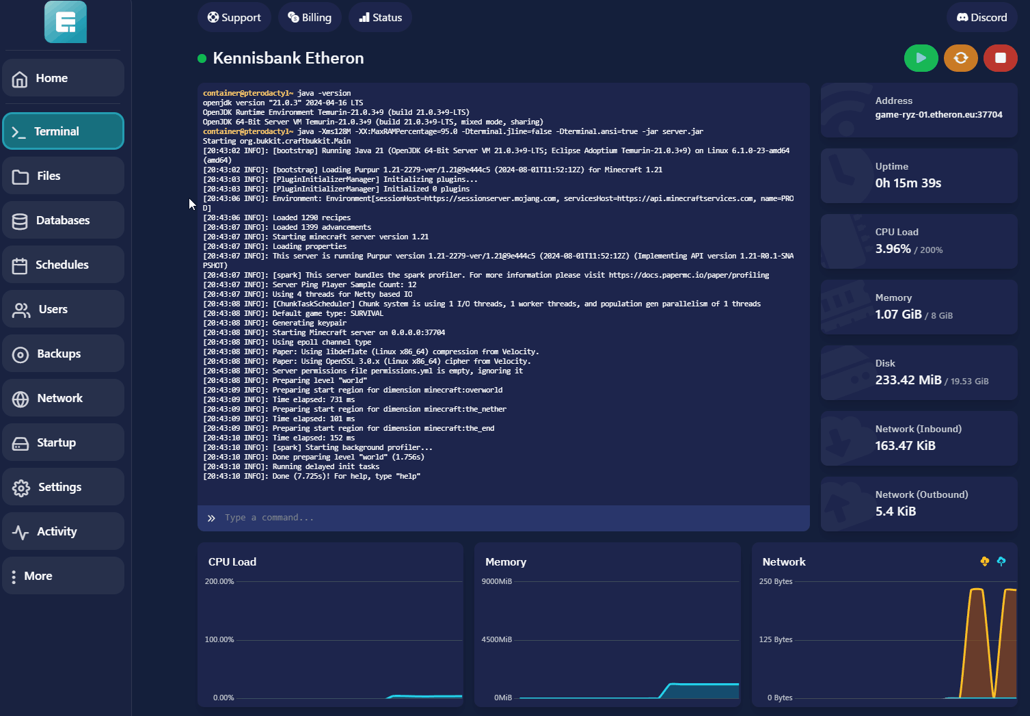Click the console command input field

[x=506, y=518]
